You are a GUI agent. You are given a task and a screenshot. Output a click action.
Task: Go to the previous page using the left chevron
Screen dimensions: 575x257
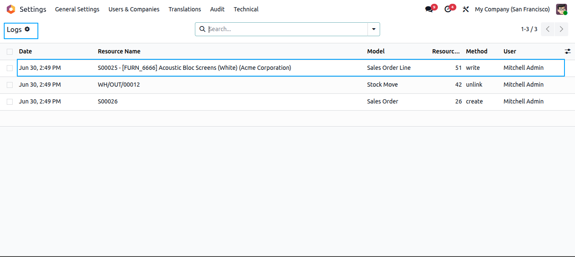pyautogui.click(x=548, y=29)
